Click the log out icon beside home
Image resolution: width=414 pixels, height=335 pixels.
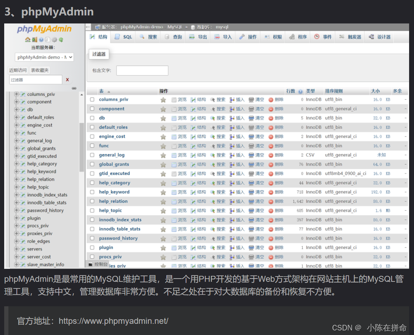click(x=35, y=40)
